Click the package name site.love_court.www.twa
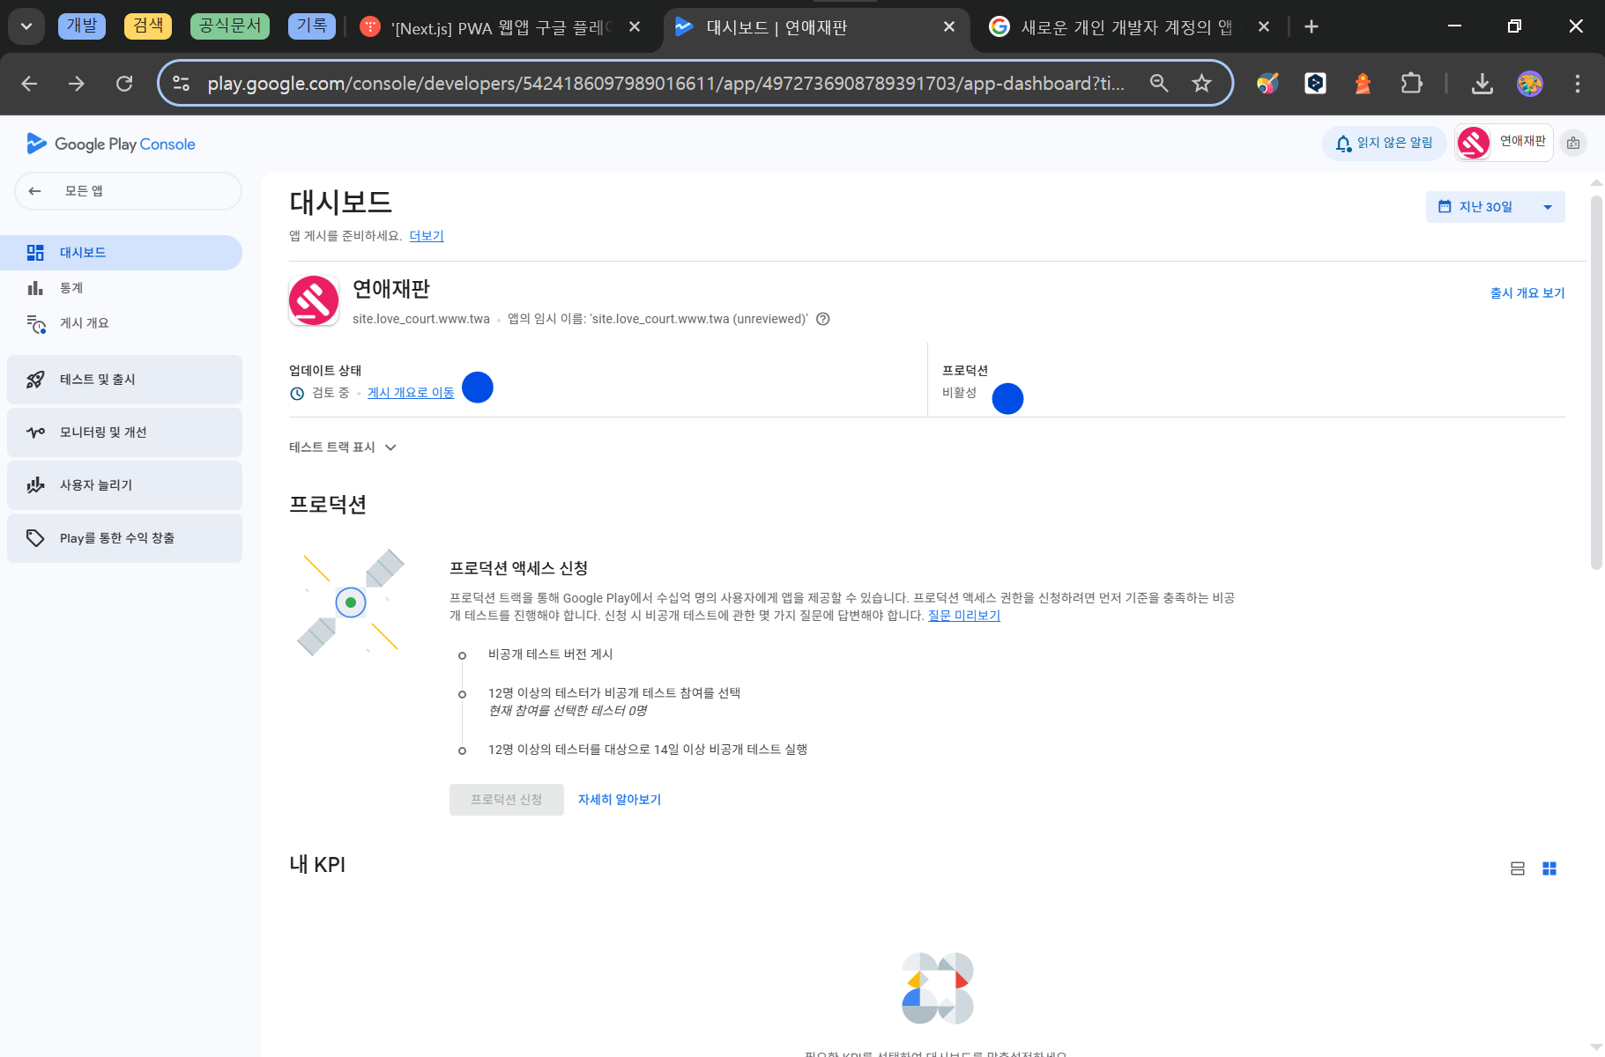 tap(421, 319)
